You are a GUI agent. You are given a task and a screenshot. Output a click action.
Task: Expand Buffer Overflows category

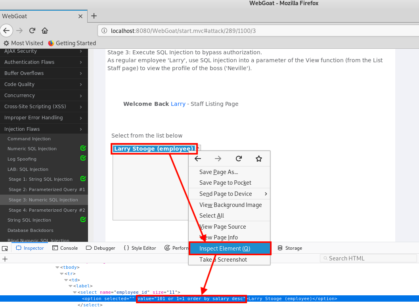tap(81, 73)
